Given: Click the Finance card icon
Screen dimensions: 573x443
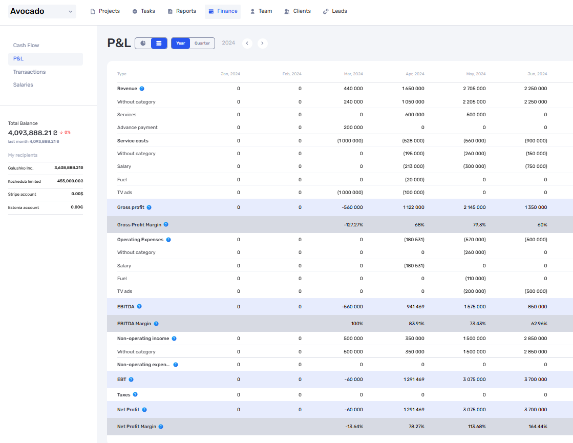Looking at the screenshot, I should point(211,11).
